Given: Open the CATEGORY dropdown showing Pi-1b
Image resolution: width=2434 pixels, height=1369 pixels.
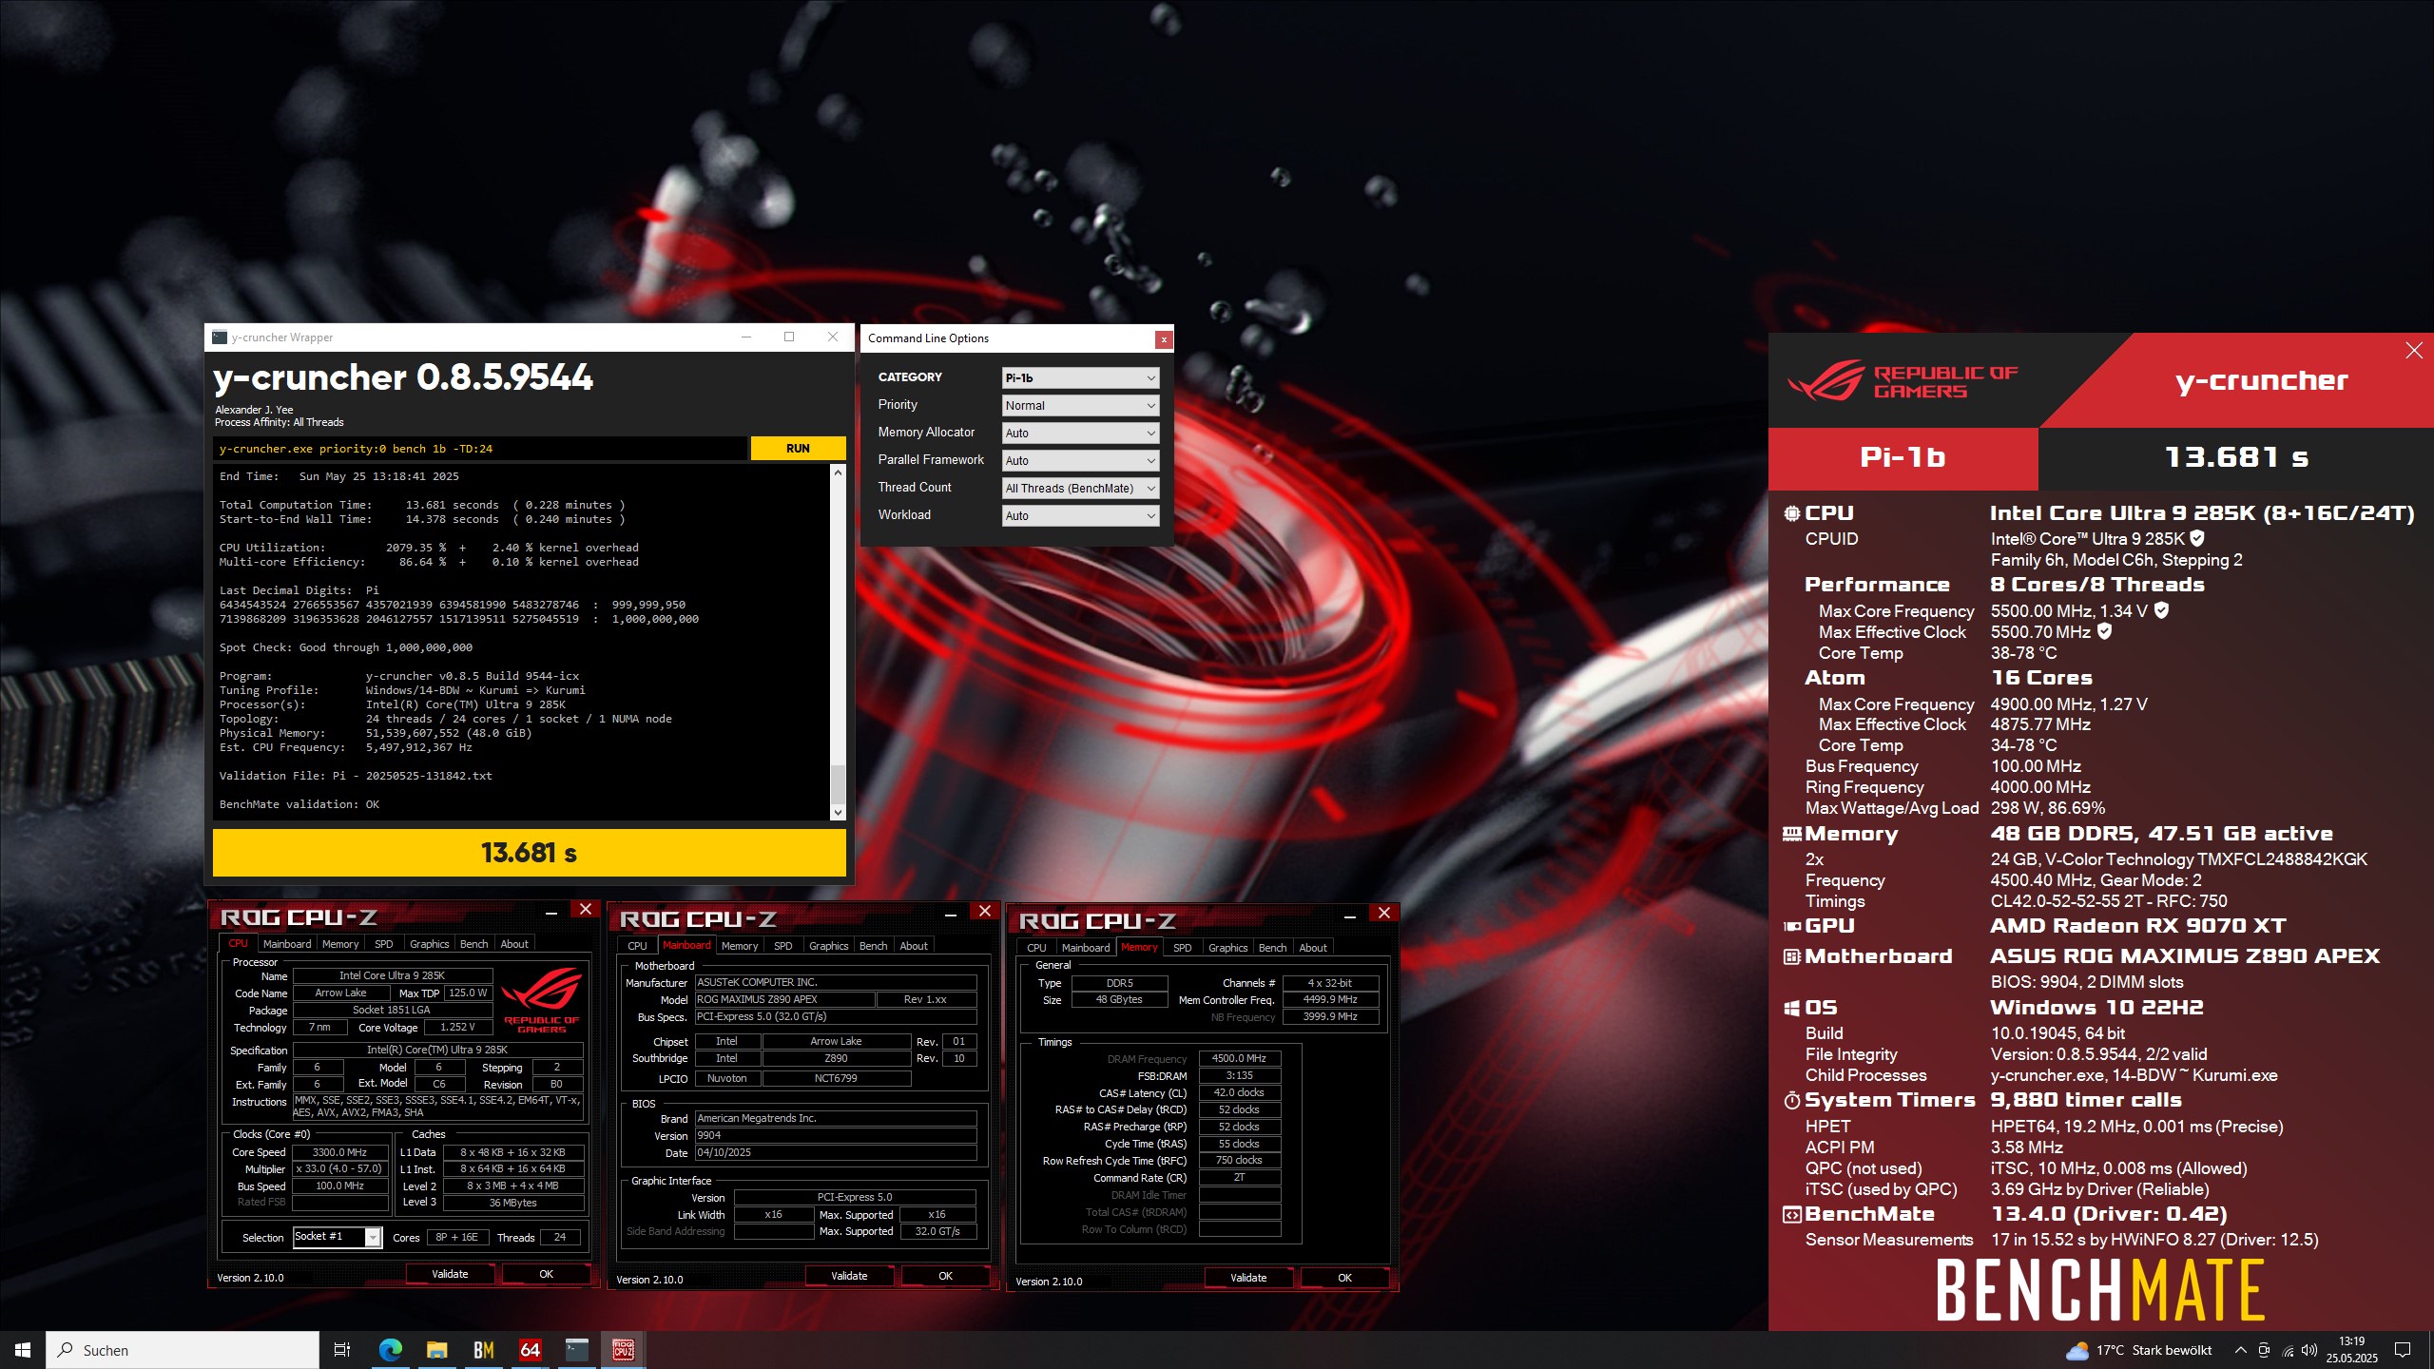Looking at the screenshot, I should point(1080,378).
